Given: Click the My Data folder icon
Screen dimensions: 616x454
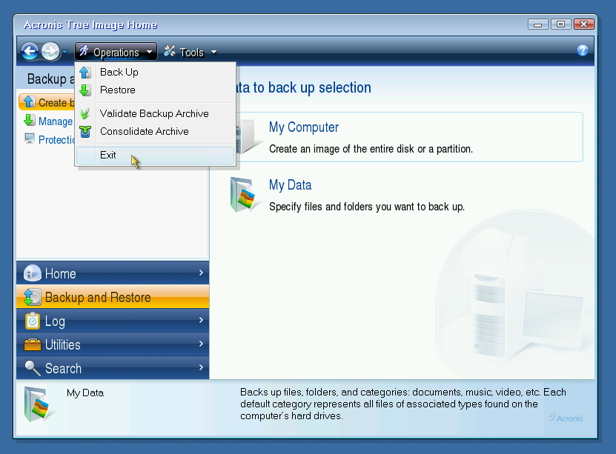Looking at the screenshot, I should coord(245,194).
